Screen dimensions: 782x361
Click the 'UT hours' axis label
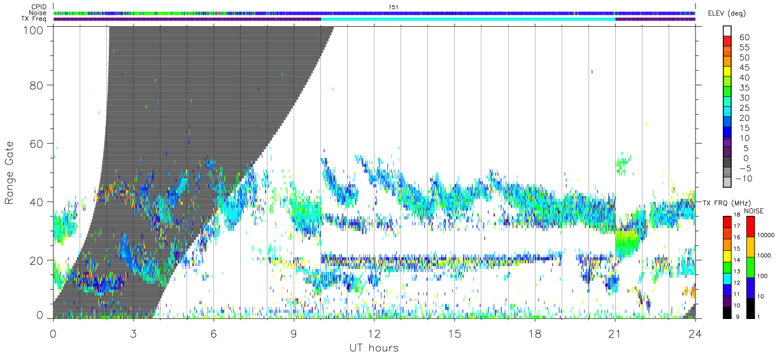[374, 348]
